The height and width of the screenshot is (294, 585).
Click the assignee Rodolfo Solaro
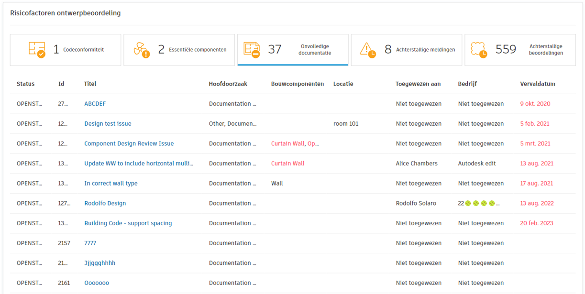(x=416, y=203)
